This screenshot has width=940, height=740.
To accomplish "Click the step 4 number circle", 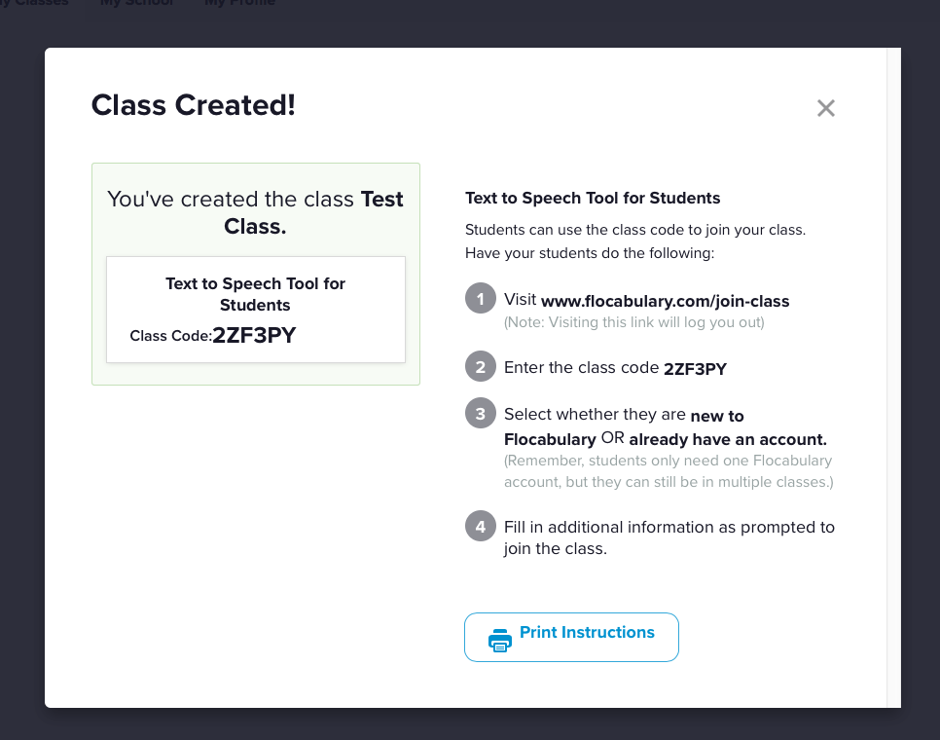I will tap(481, 527).
